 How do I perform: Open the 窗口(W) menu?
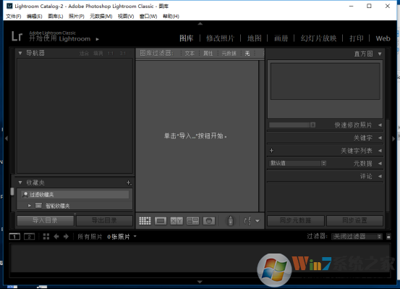[x=148, y=17]
